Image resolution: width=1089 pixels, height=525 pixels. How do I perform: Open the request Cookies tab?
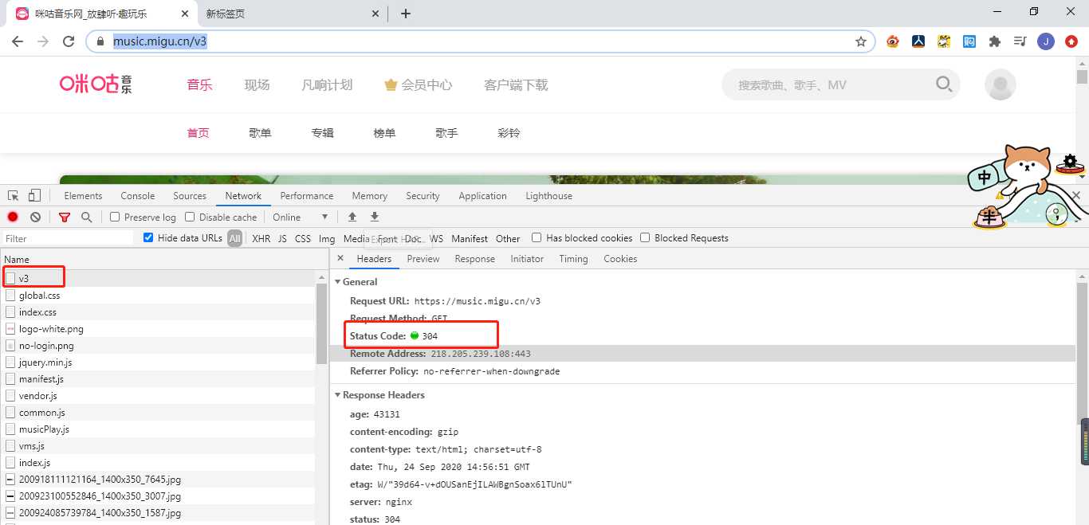[620, 259]
